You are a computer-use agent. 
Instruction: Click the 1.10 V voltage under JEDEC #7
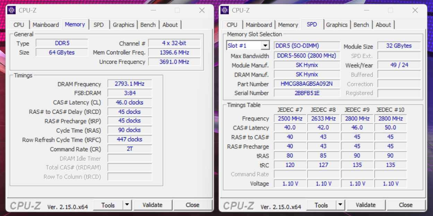click(290, 183)
